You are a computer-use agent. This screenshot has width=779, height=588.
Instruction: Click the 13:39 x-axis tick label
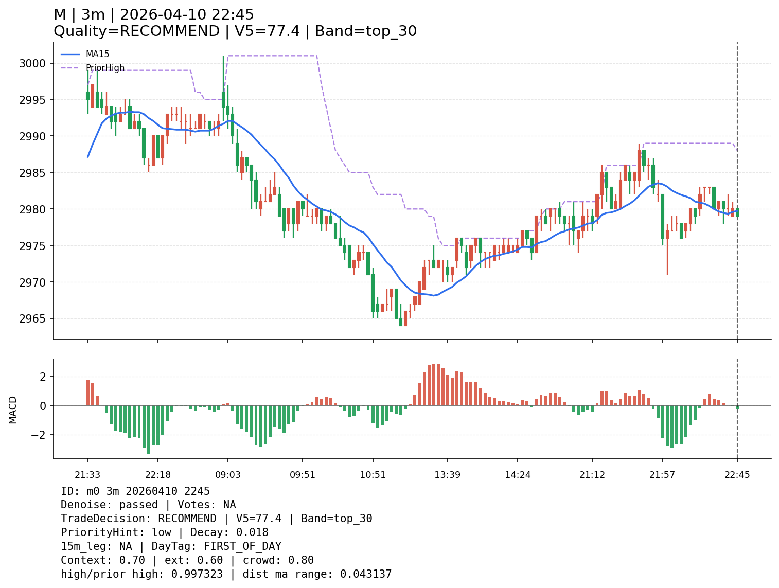447,475
